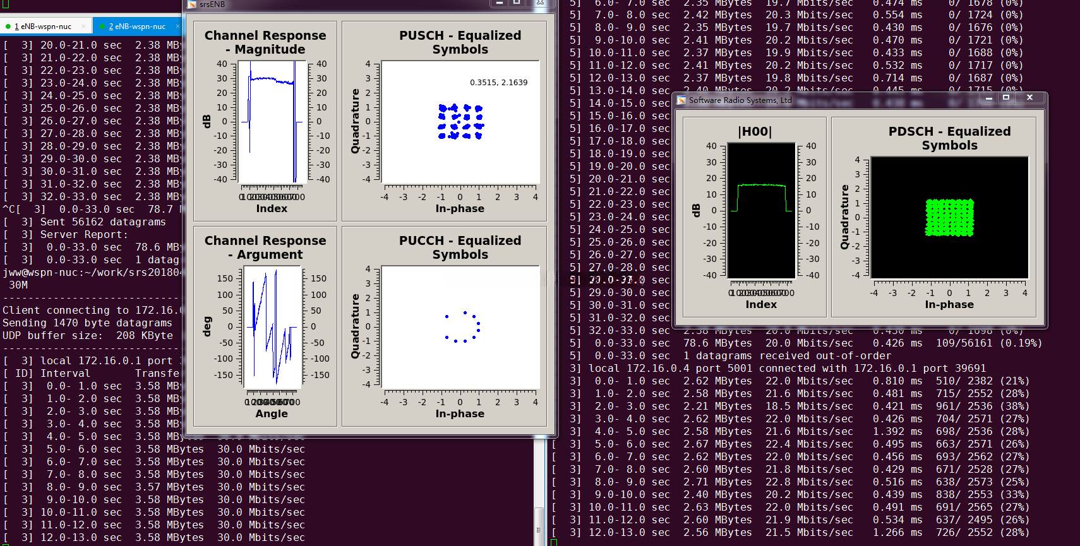Close the Software Radio Systems window
Image resolution: width=1080 pixels, height=546 pixels.
[x=1029, y=98]
